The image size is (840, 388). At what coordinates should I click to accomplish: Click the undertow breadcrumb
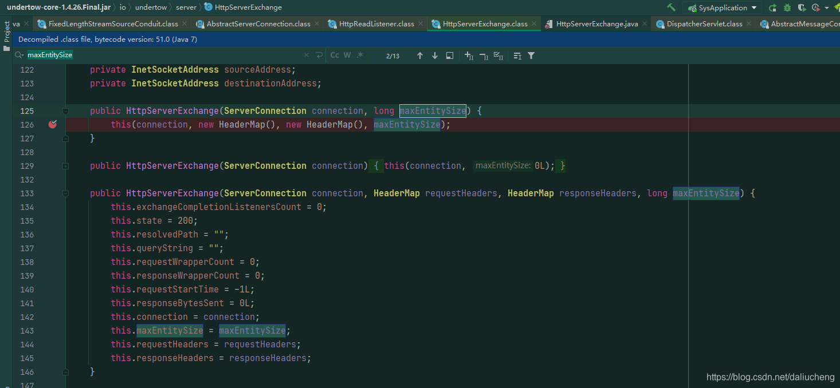pyautogui.click(x=151, y=7)
